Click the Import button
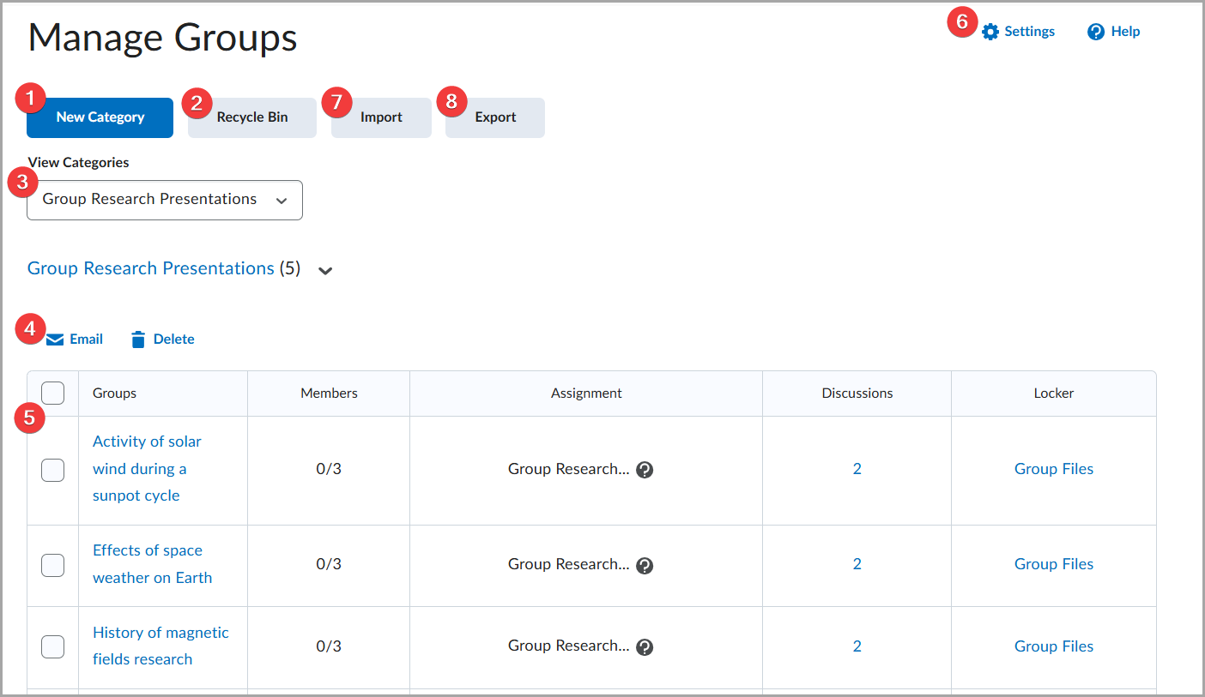 [x=380, y=117]
